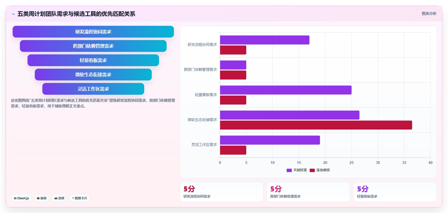Click the purple bar for 轻量看板需求
This screenshot has height=213, width=448.
[286, 90]
